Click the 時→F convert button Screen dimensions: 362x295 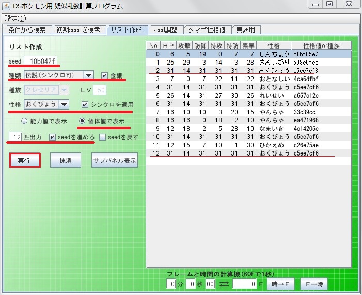pos(280,284)
